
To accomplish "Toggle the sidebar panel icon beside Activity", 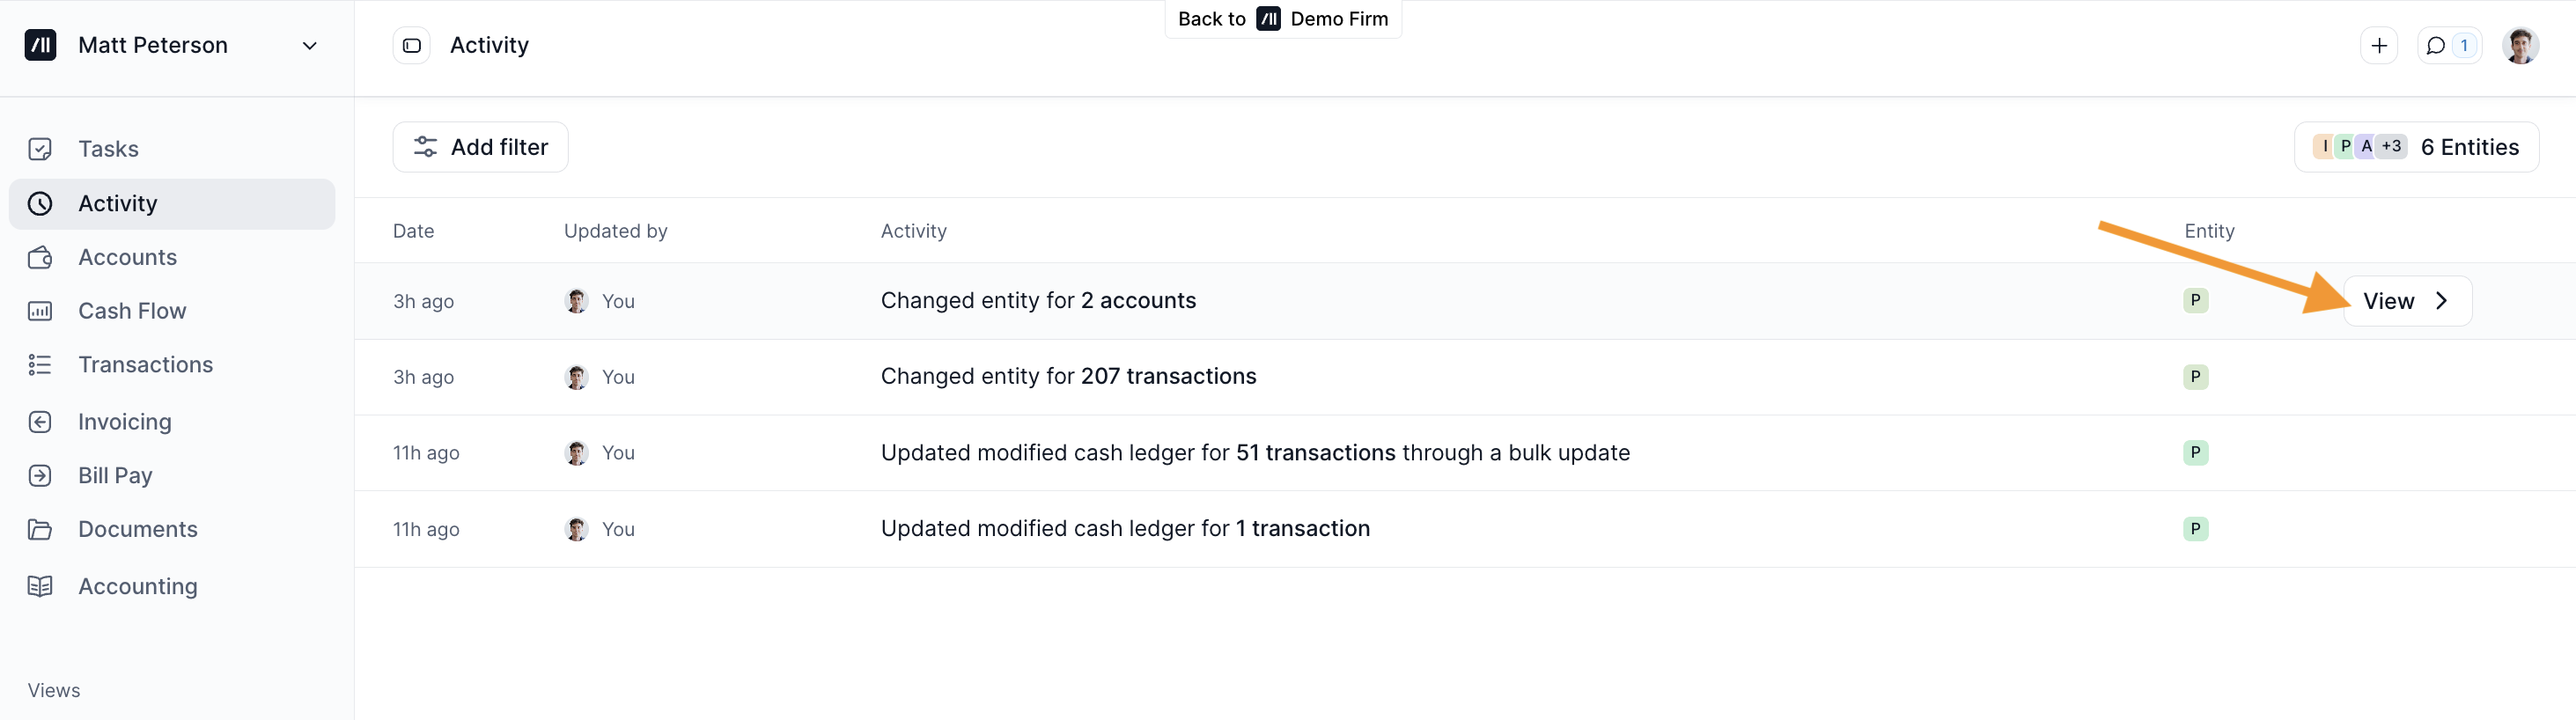I will 411,45.
